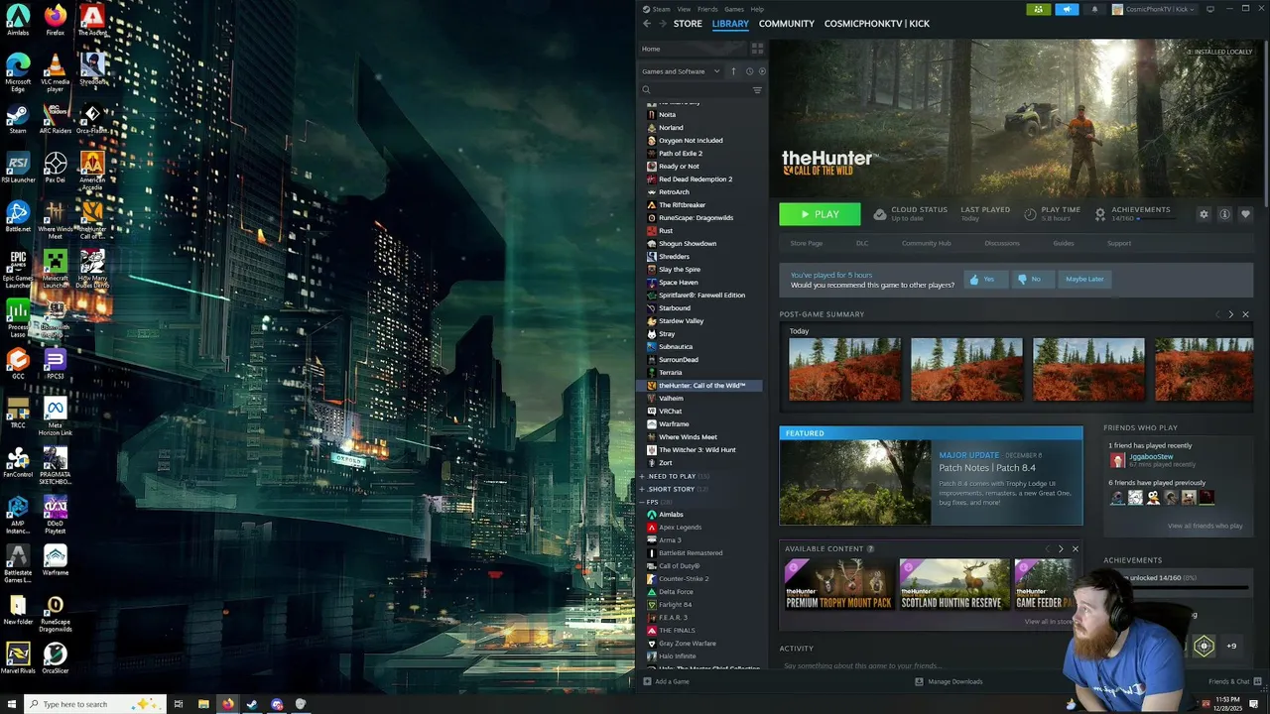The width and height of the screenshot is (1270, 714).
Task: Open Battle.net desktop shortcut
Action: pos(18,216)
